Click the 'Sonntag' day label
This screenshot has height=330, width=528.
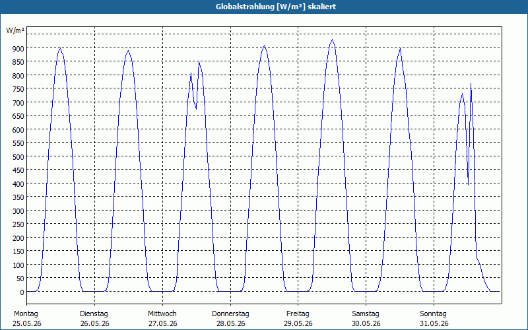(x=433, y=313)
